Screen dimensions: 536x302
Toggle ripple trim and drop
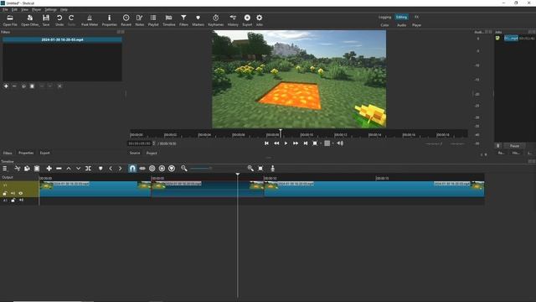(x=152, y=169)
